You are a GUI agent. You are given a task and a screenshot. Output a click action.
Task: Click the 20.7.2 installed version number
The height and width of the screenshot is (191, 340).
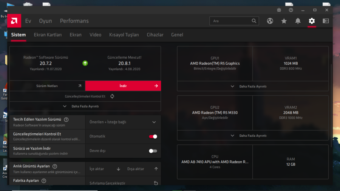click(x=46, y=63)
